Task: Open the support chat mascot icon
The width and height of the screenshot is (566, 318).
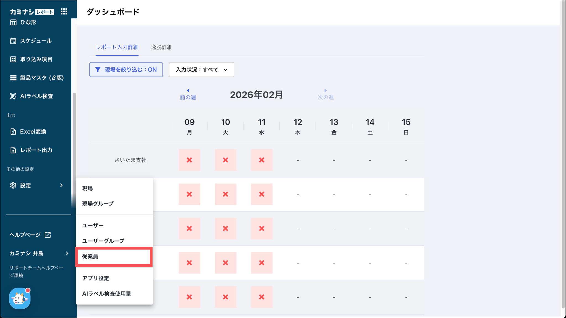Action: (20, 298)
